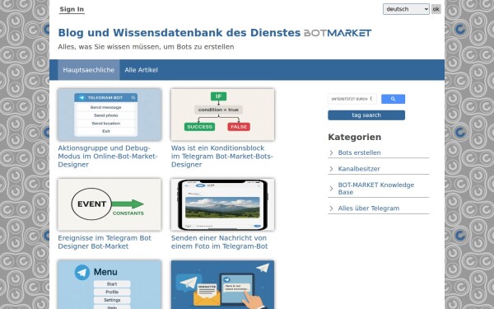The height and width of the screenshot is (309, 494).
Task: Open the Bots erstellen category
Action: [359, 152]
